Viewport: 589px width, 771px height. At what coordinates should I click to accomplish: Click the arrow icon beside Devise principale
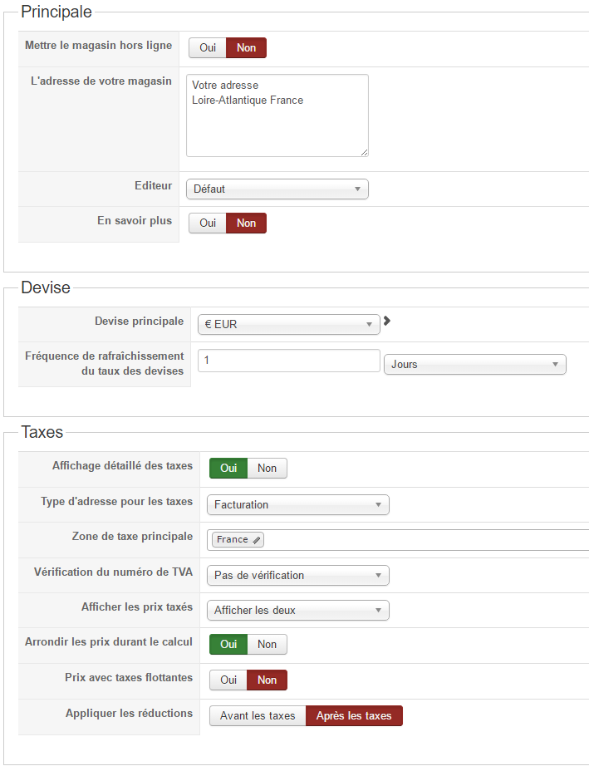[x=387, y=321]
